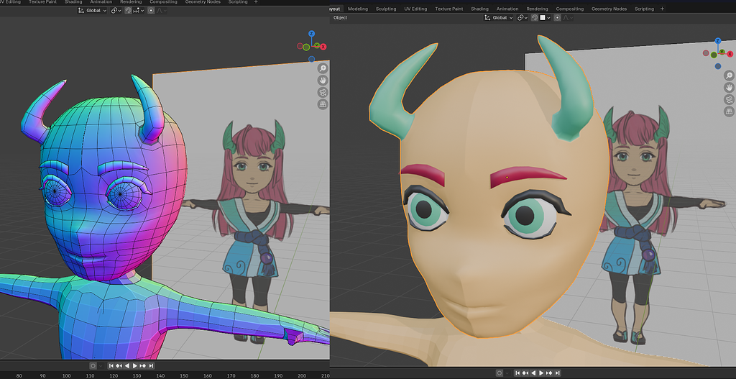Open UV Editing workspace in right window
Screen dimensions: 736x379
(415, 9)
